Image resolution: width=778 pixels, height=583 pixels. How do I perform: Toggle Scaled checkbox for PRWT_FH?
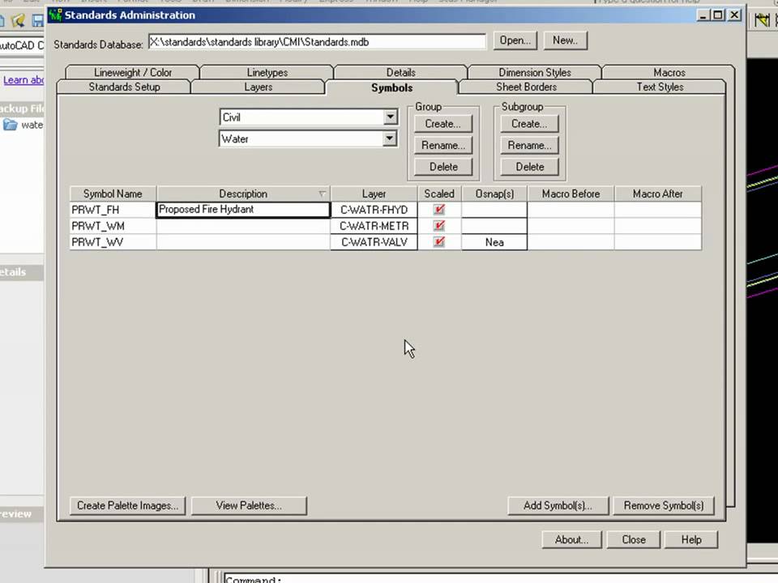coord(439,209)
